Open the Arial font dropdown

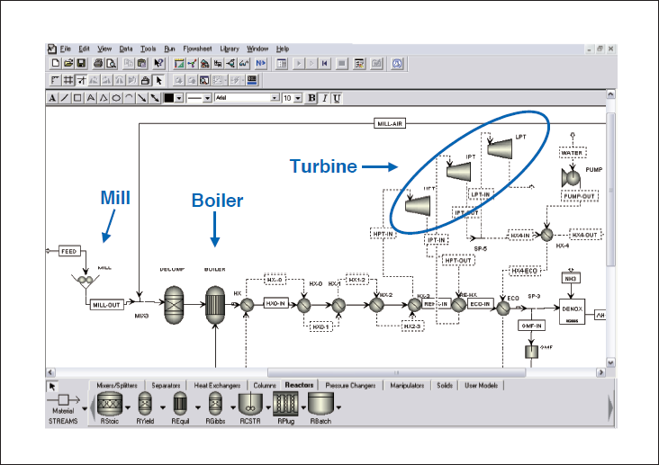click(274, 97)
